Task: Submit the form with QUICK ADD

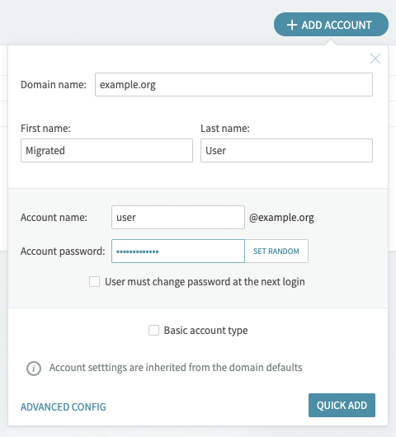Action: [342, 405]
